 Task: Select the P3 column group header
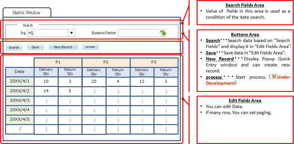click(x=154, y=62)
